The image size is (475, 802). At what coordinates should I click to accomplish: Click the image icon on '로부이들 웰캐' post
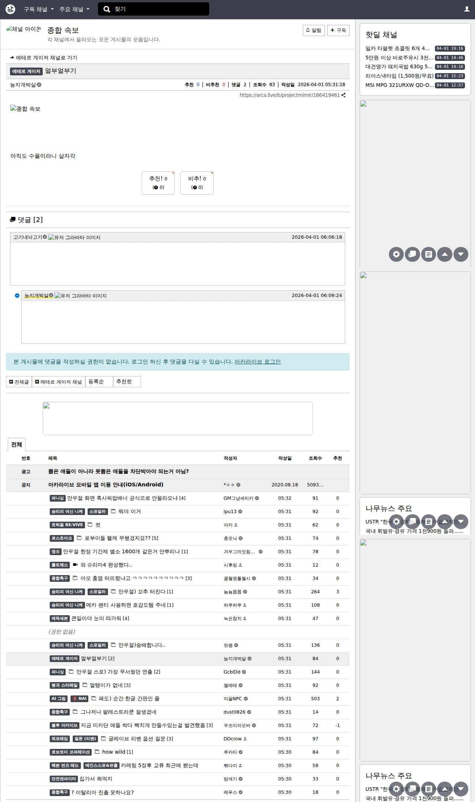click(79, 538)
